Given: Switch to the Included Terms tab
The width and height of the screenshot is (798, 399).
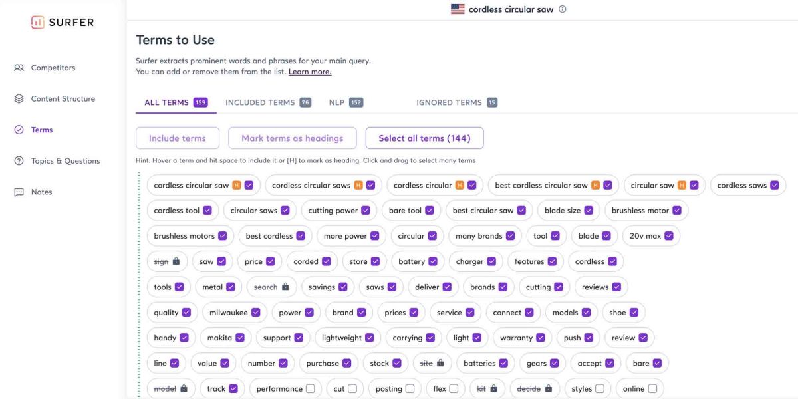Looking at the screenshot, I should 268,102.
